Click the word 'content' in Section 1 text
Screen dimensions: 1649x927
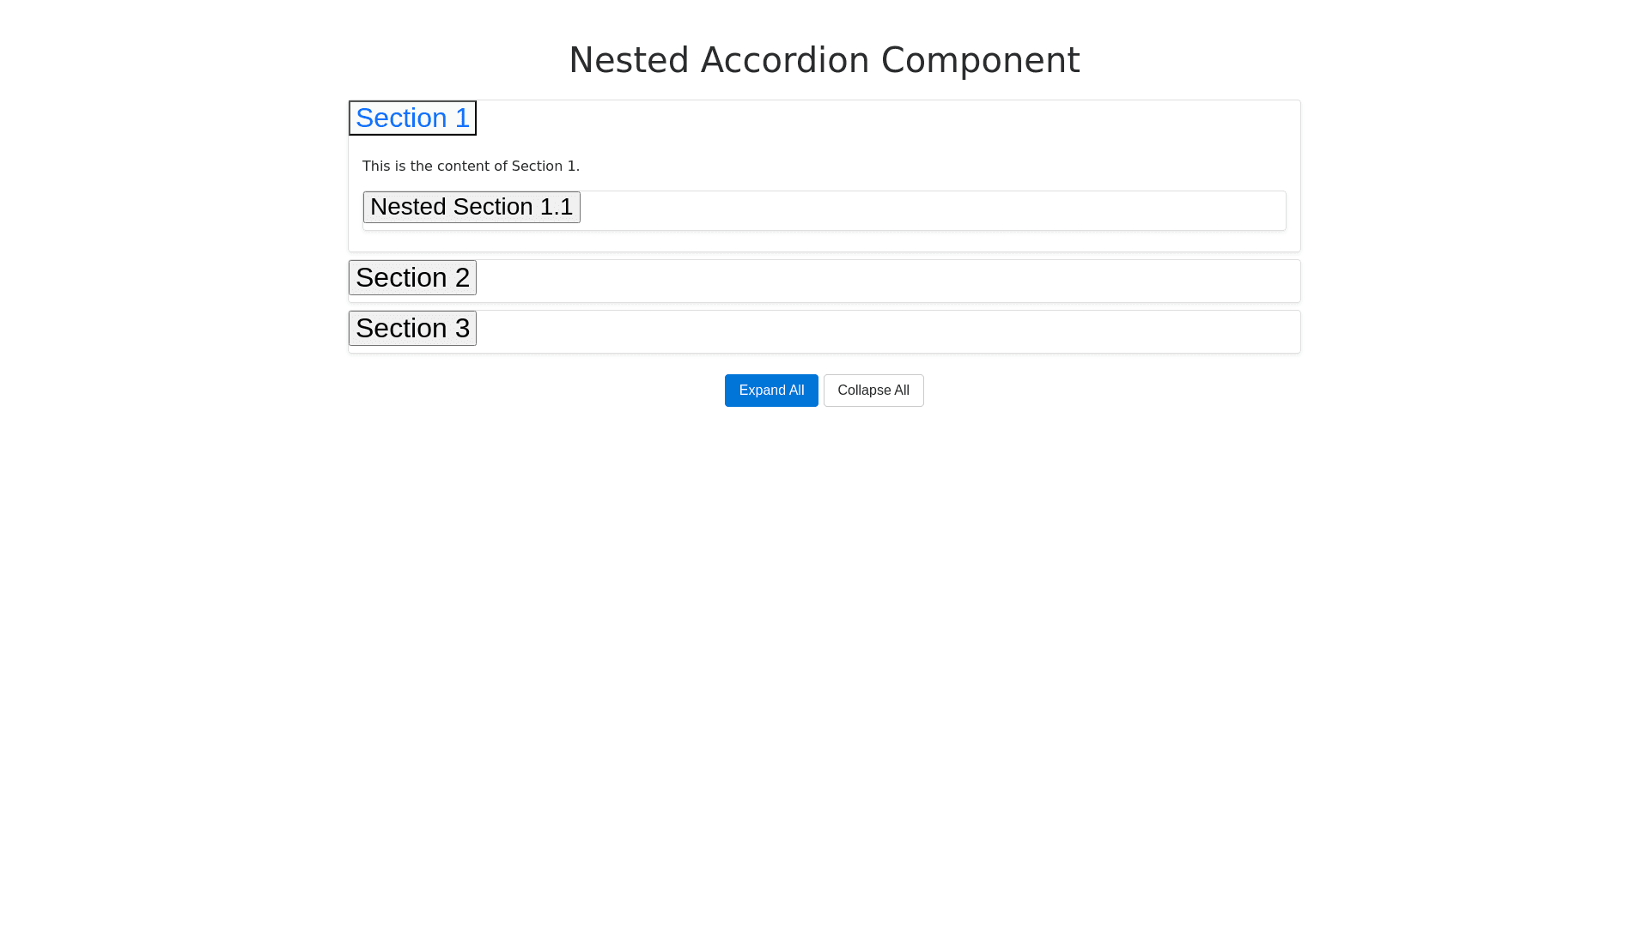point(463,167)
